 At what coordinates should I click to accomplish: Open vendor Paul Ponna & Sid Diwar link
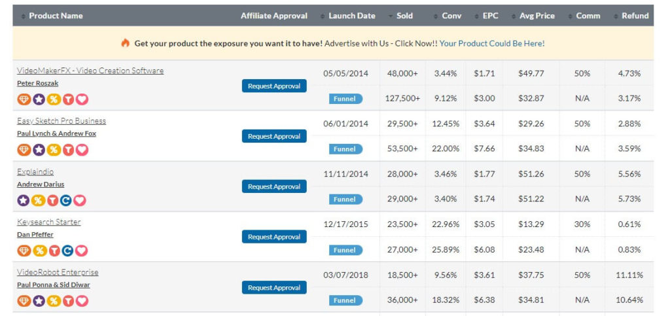(x=54, y=285)
